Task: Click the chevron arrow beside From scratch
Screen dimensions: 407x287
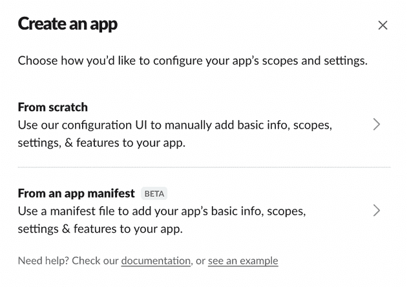Action: [x=377, y=124]
